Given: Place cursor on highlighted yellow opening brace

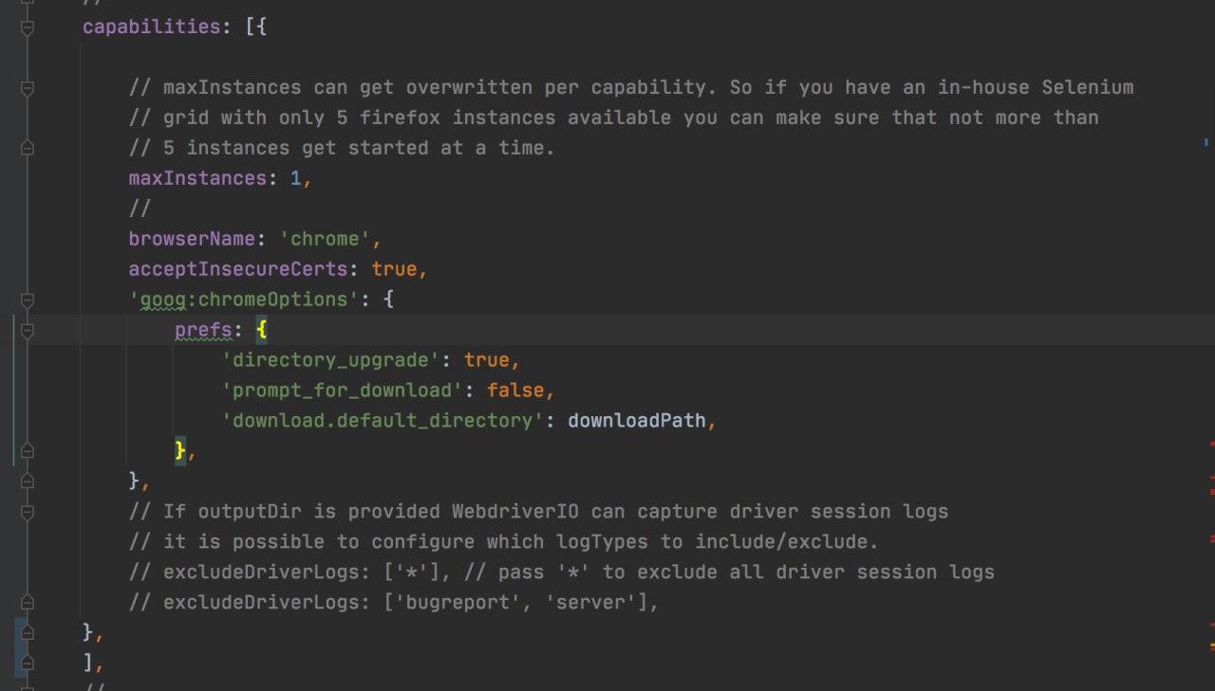Looking at the screenshot, I should pos(261,330).
